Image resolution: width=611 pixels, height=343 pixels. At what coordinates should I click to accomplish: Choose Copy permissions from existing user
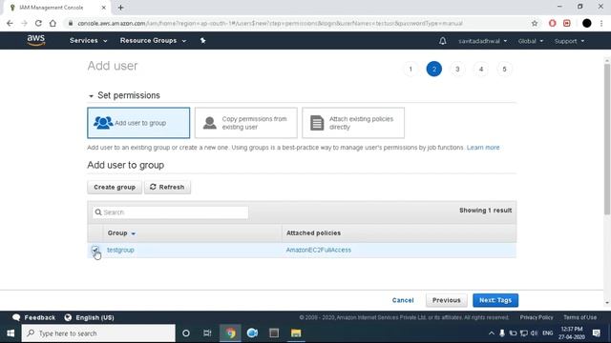point(246,123)
